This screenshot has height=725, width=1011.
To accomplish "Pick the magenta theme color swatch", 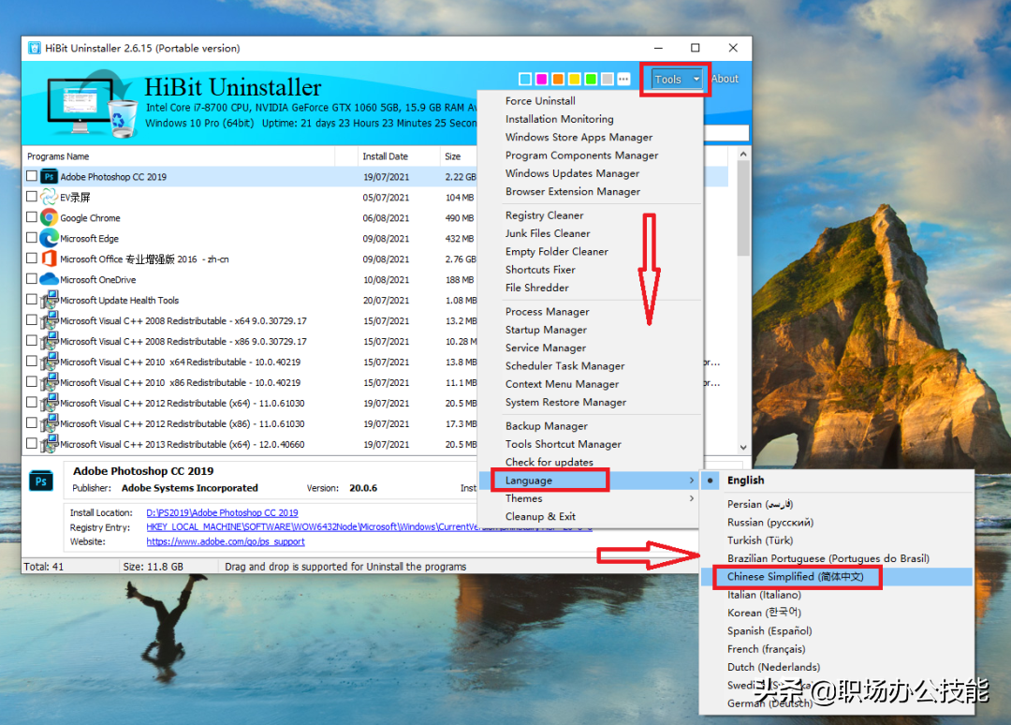I will coord(542,80).
